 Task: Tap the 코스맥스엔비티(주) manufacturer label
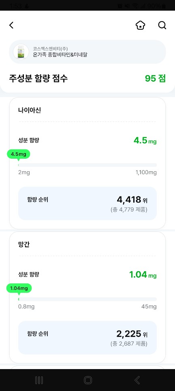point(50,49)
